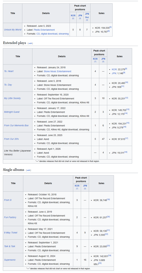Image resolution: width=142 pixels, height=273 pixels.
Task: Open footnote reference [6] beside the 10,787 sales figure
Action: (109, 31)
